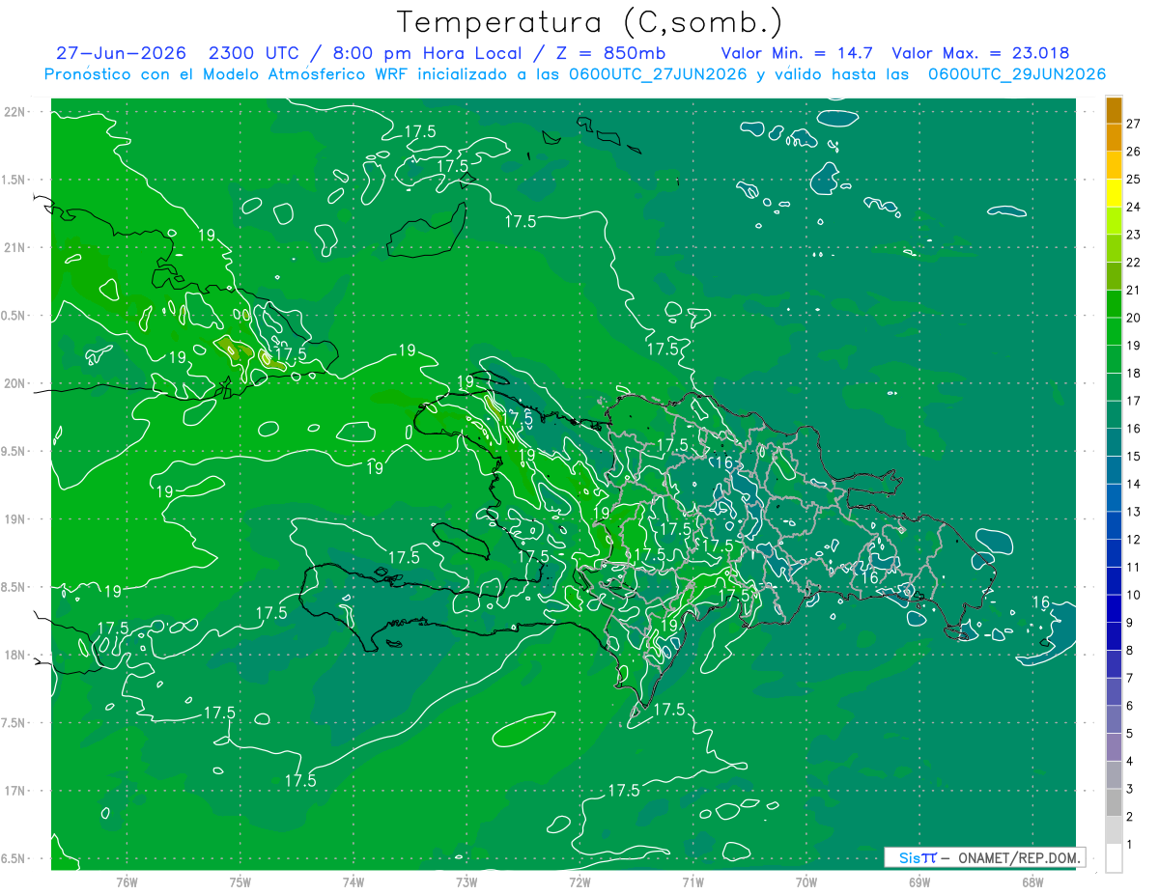The width and height of the screenshot is (1159, 895).
Task: Click the 75W longitude axis label
Action: (240, 881)
